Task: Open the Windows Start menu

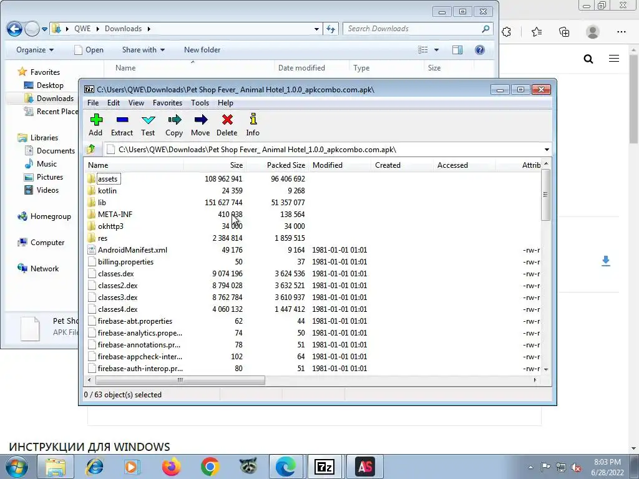Action: pyautogui.click(x=16, y=467)
